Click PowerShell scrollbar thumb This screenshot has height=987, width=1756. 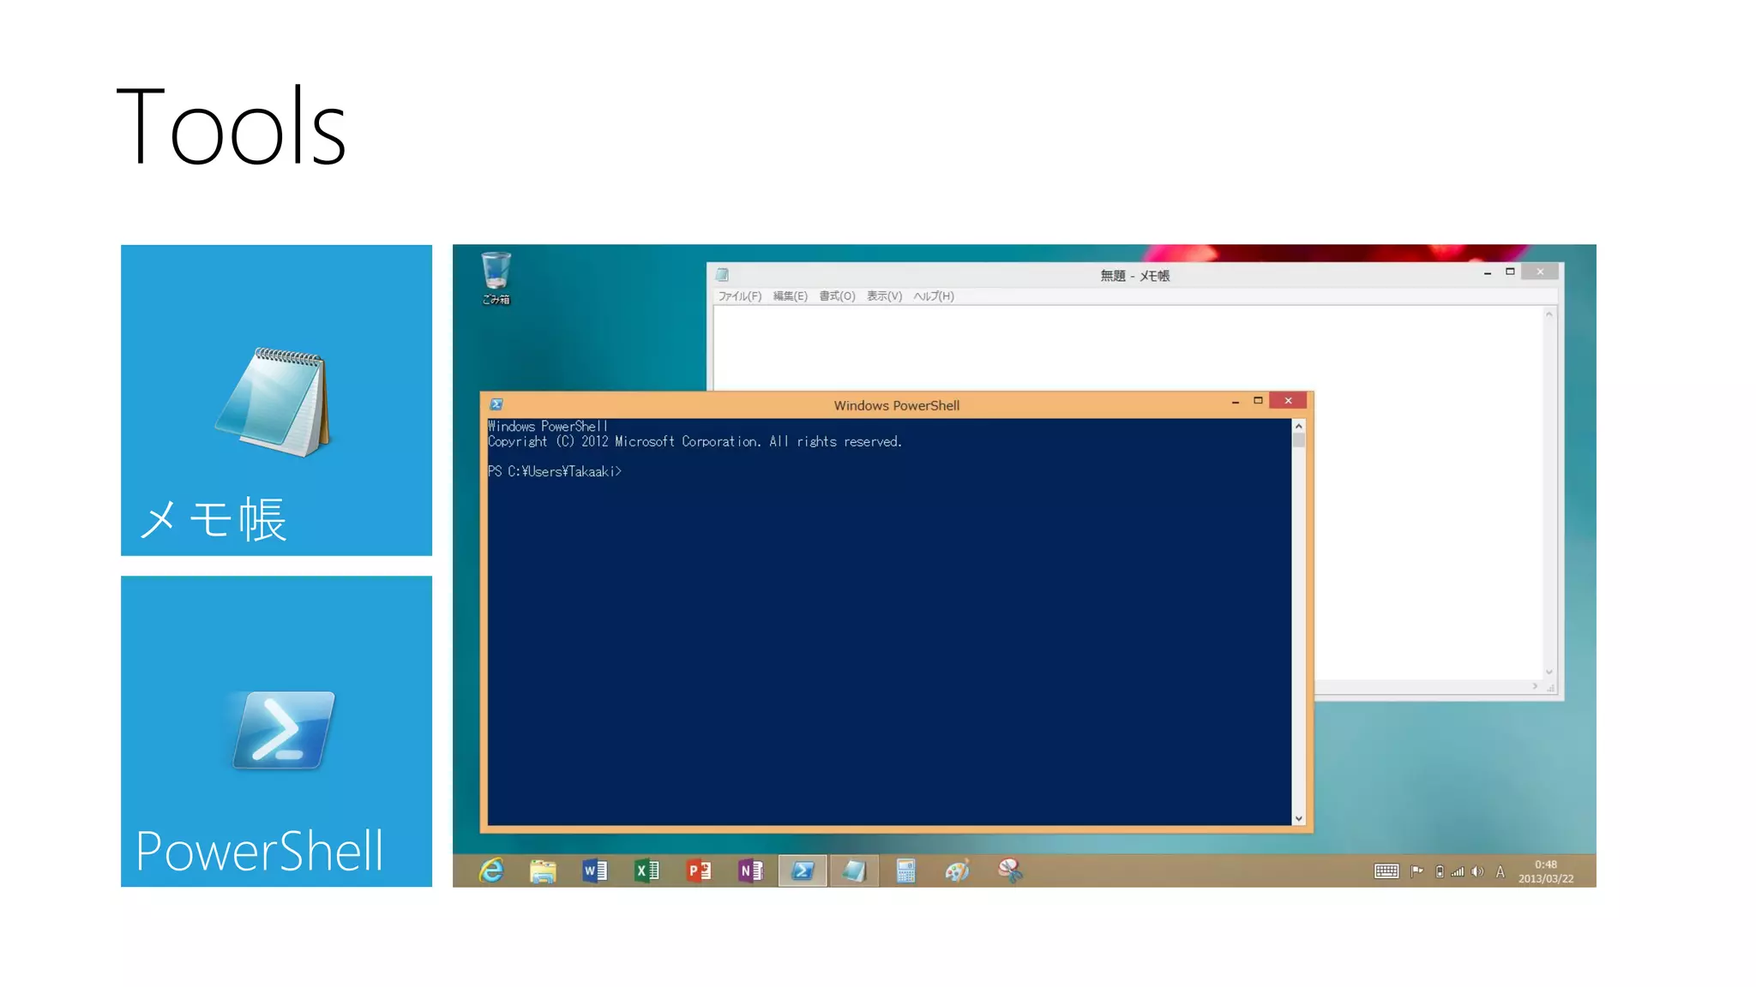(x=1299, y=440)
